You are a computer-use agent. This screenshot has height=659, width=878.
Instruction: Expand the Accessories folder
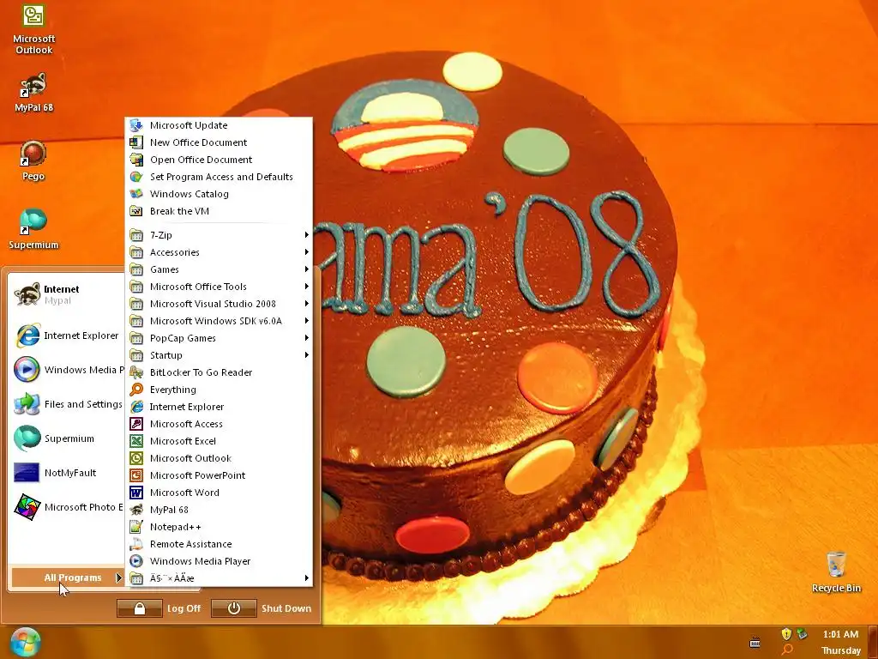[x=219, y=252]
